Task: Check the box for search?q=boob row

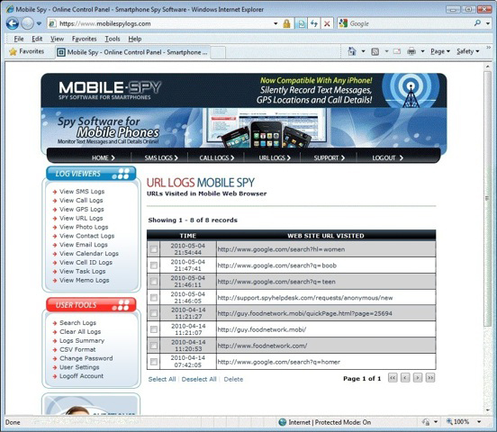Action: pyautogui.click(x=154, y=265)
